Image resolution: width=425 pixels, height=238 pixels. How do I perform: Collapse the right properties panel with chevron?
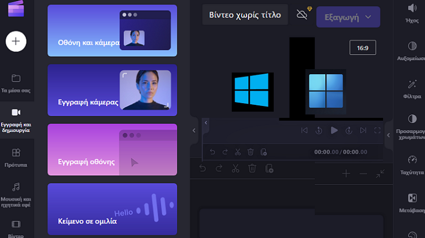pos(388,135)
